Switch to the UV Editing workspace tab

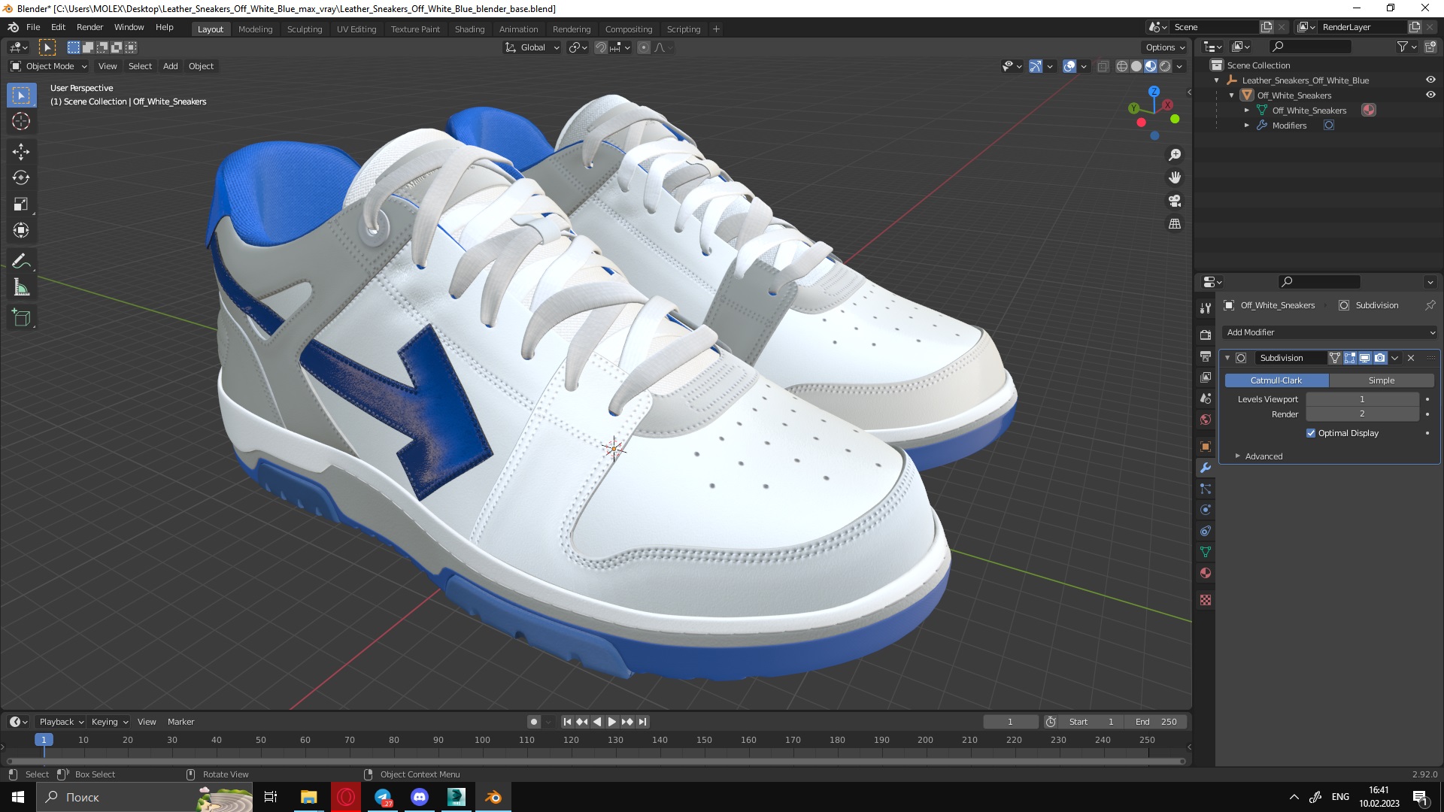[356, 29]
